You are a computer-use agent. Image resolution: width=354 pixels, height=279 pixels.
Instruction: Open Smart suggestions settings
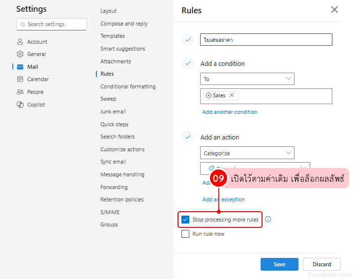pos(122,49)
